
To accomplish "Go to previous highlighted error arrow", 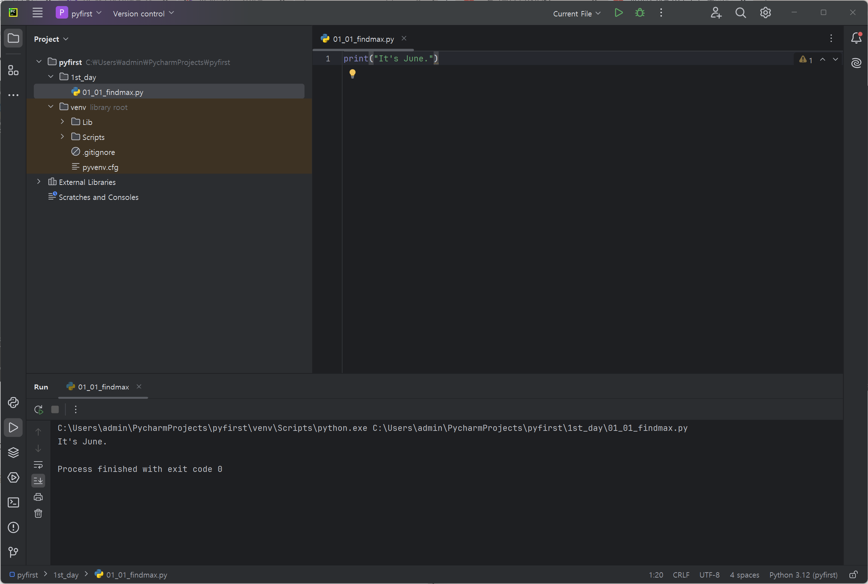I will tap(823, 60).
